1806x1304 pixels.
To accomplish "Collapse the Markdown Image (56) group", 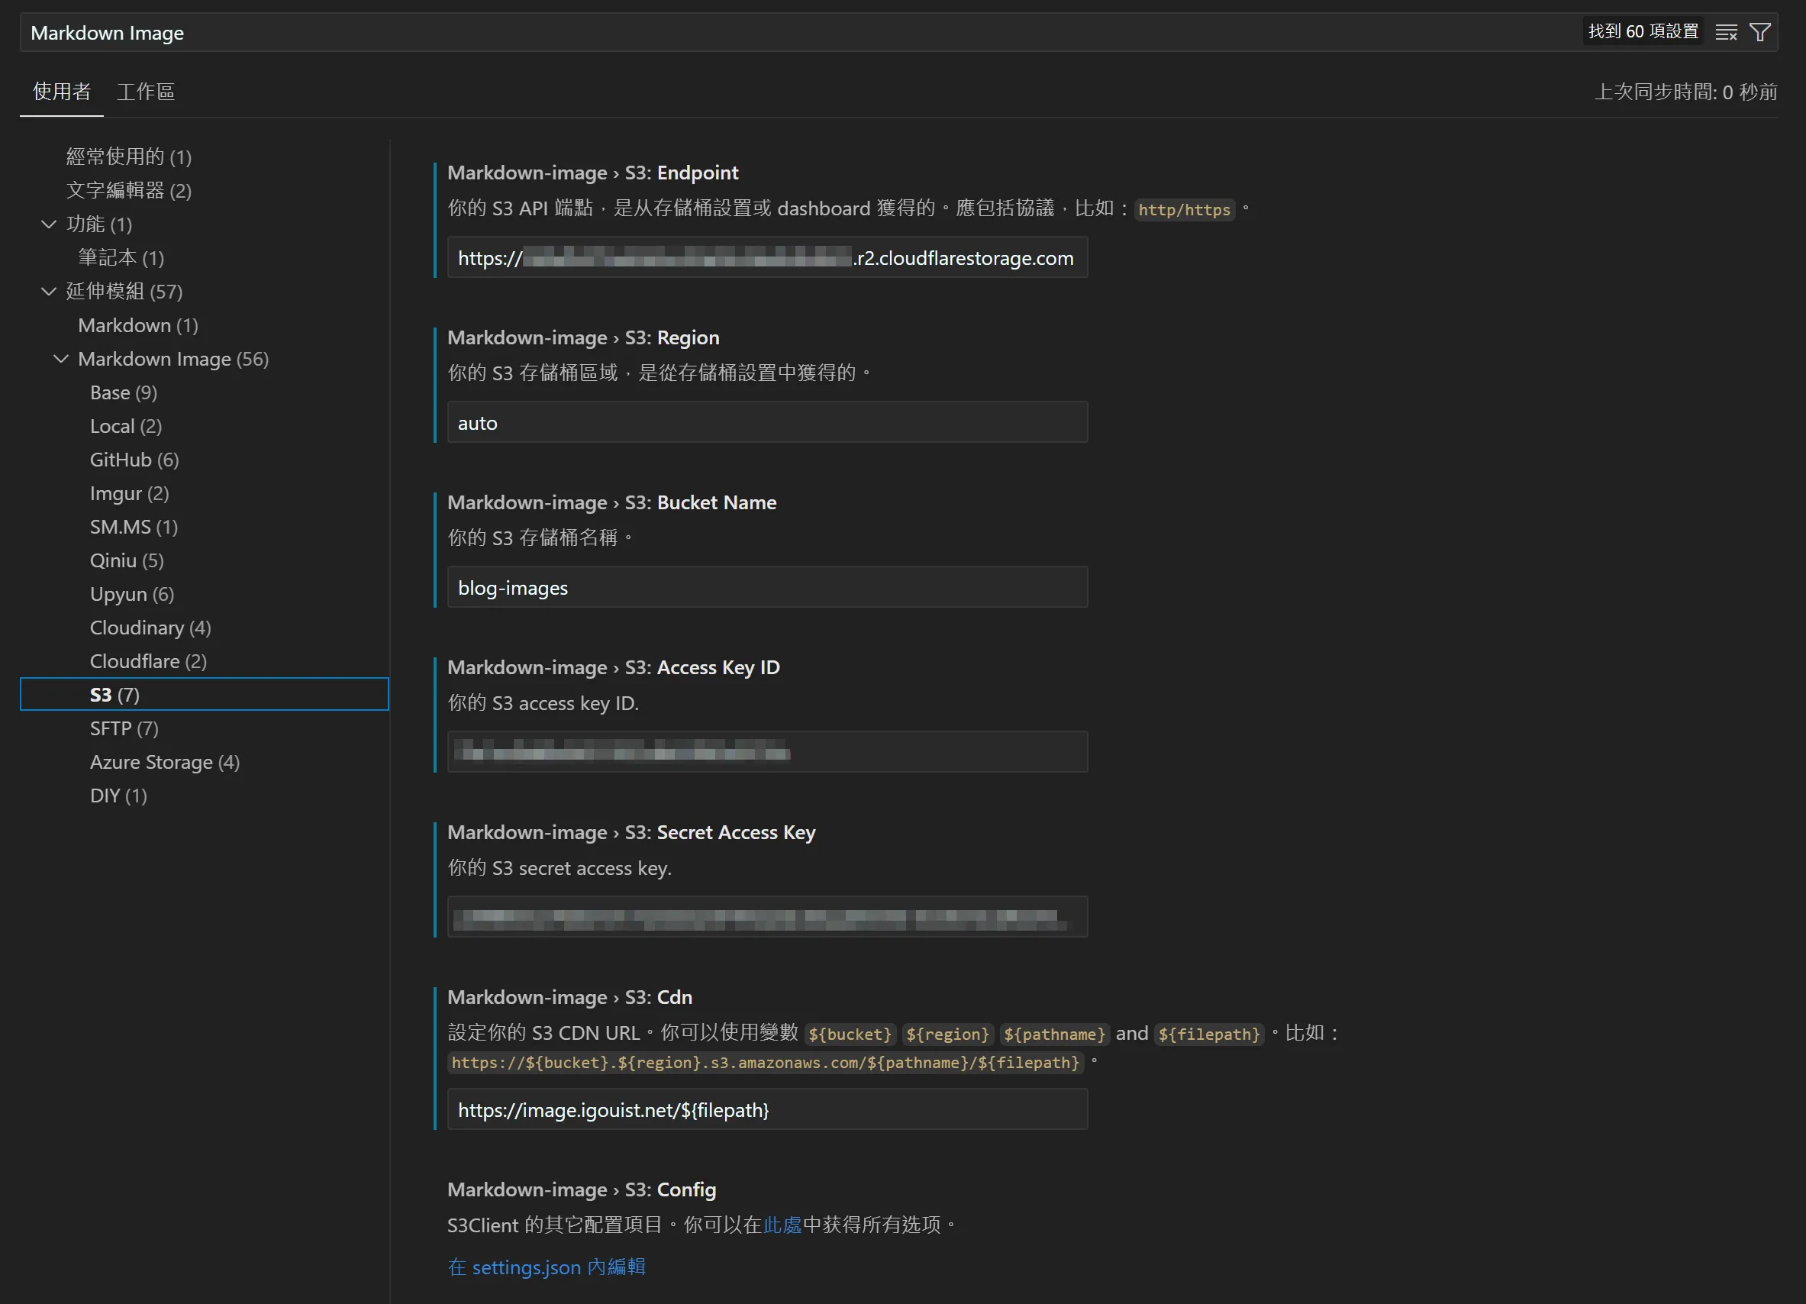I will [60, 359].
